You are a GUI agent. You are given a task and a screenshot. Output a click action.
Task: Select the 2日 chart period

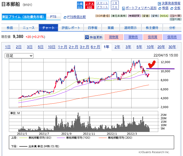point(19,47)
